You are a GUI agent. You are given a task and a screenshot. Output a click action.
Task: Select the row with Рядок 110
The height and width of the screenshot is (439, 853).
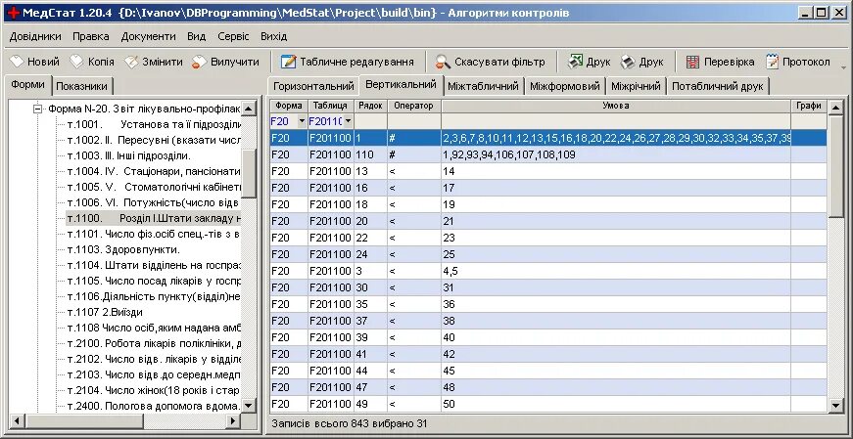tap(548, 154)
